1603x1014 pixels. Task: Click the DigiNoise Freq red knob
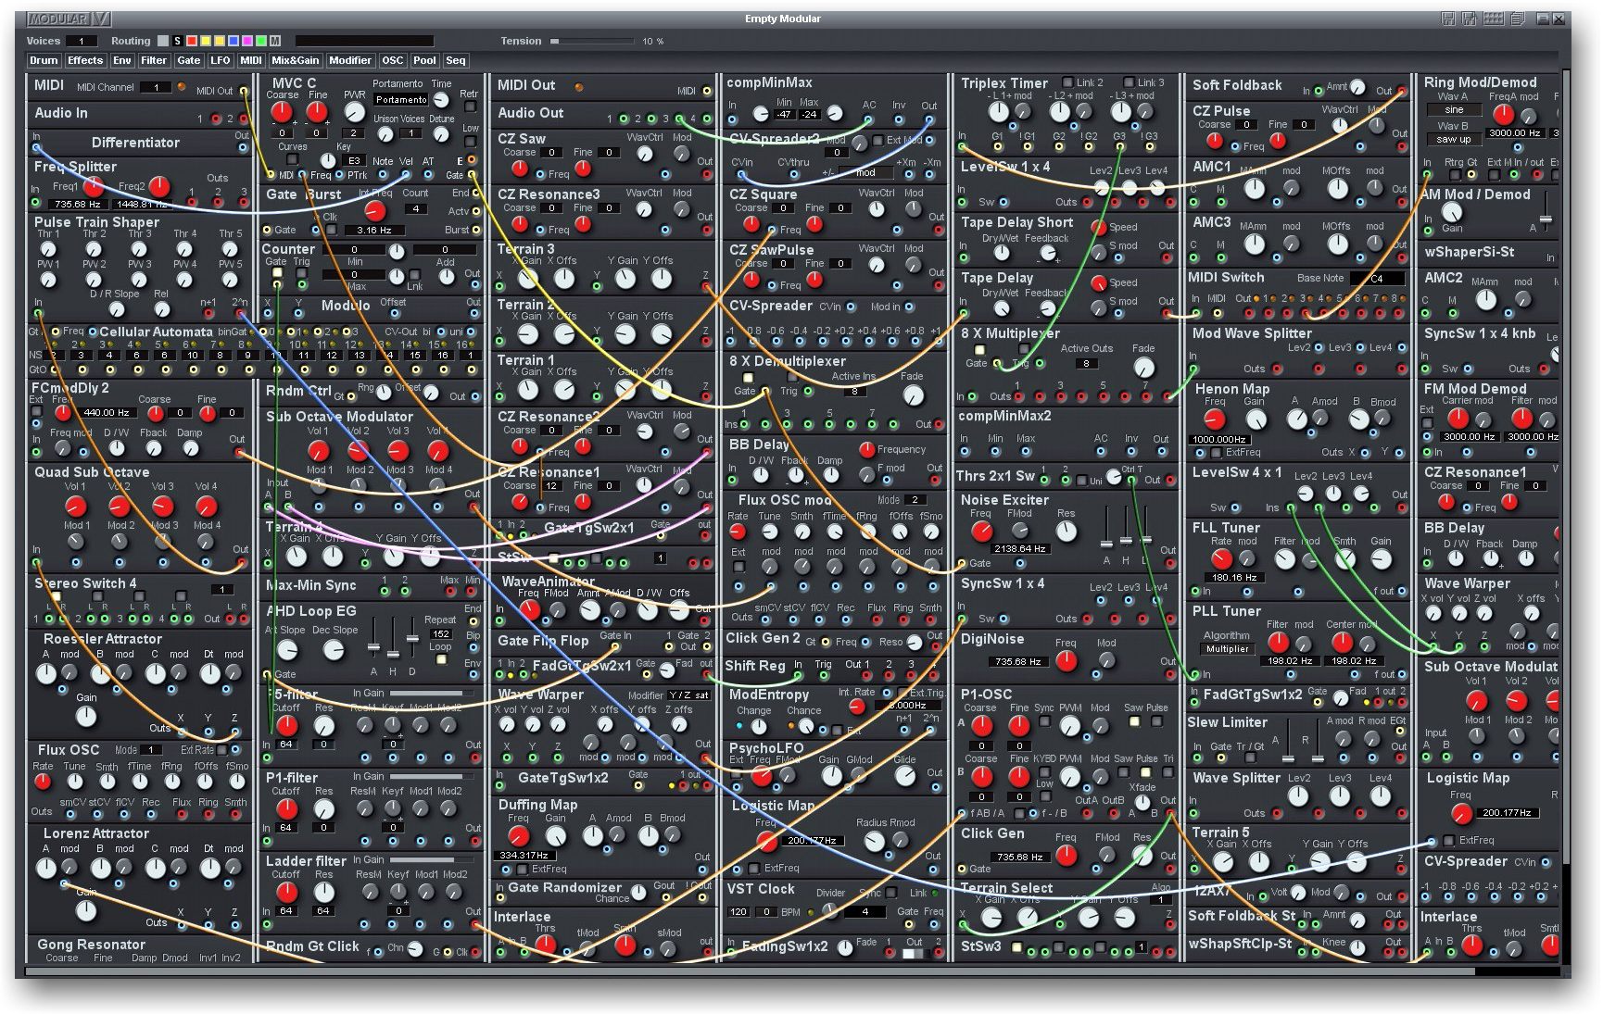click(1067, 661)
